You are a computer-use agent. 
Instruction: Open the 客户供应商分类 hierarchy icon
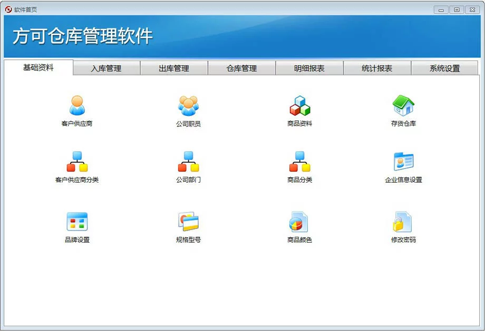click(77, 162)
